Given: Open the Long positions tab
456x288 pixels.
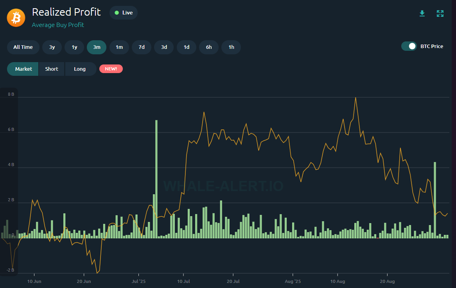Looking at the screenshot, I should [x=80, y=69].
